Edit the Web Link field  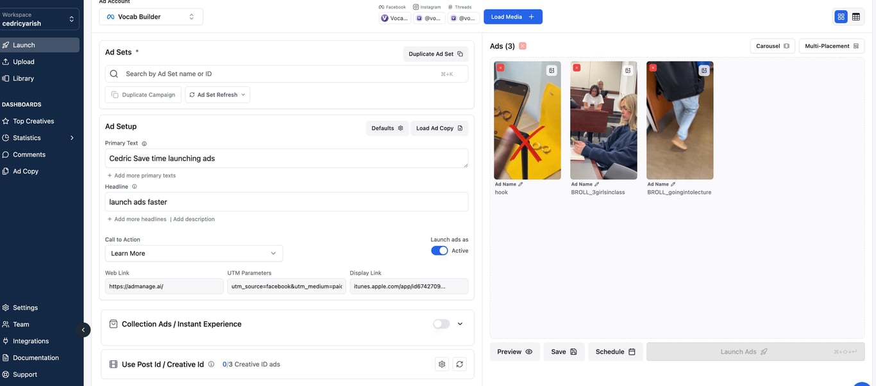(164, 286)
